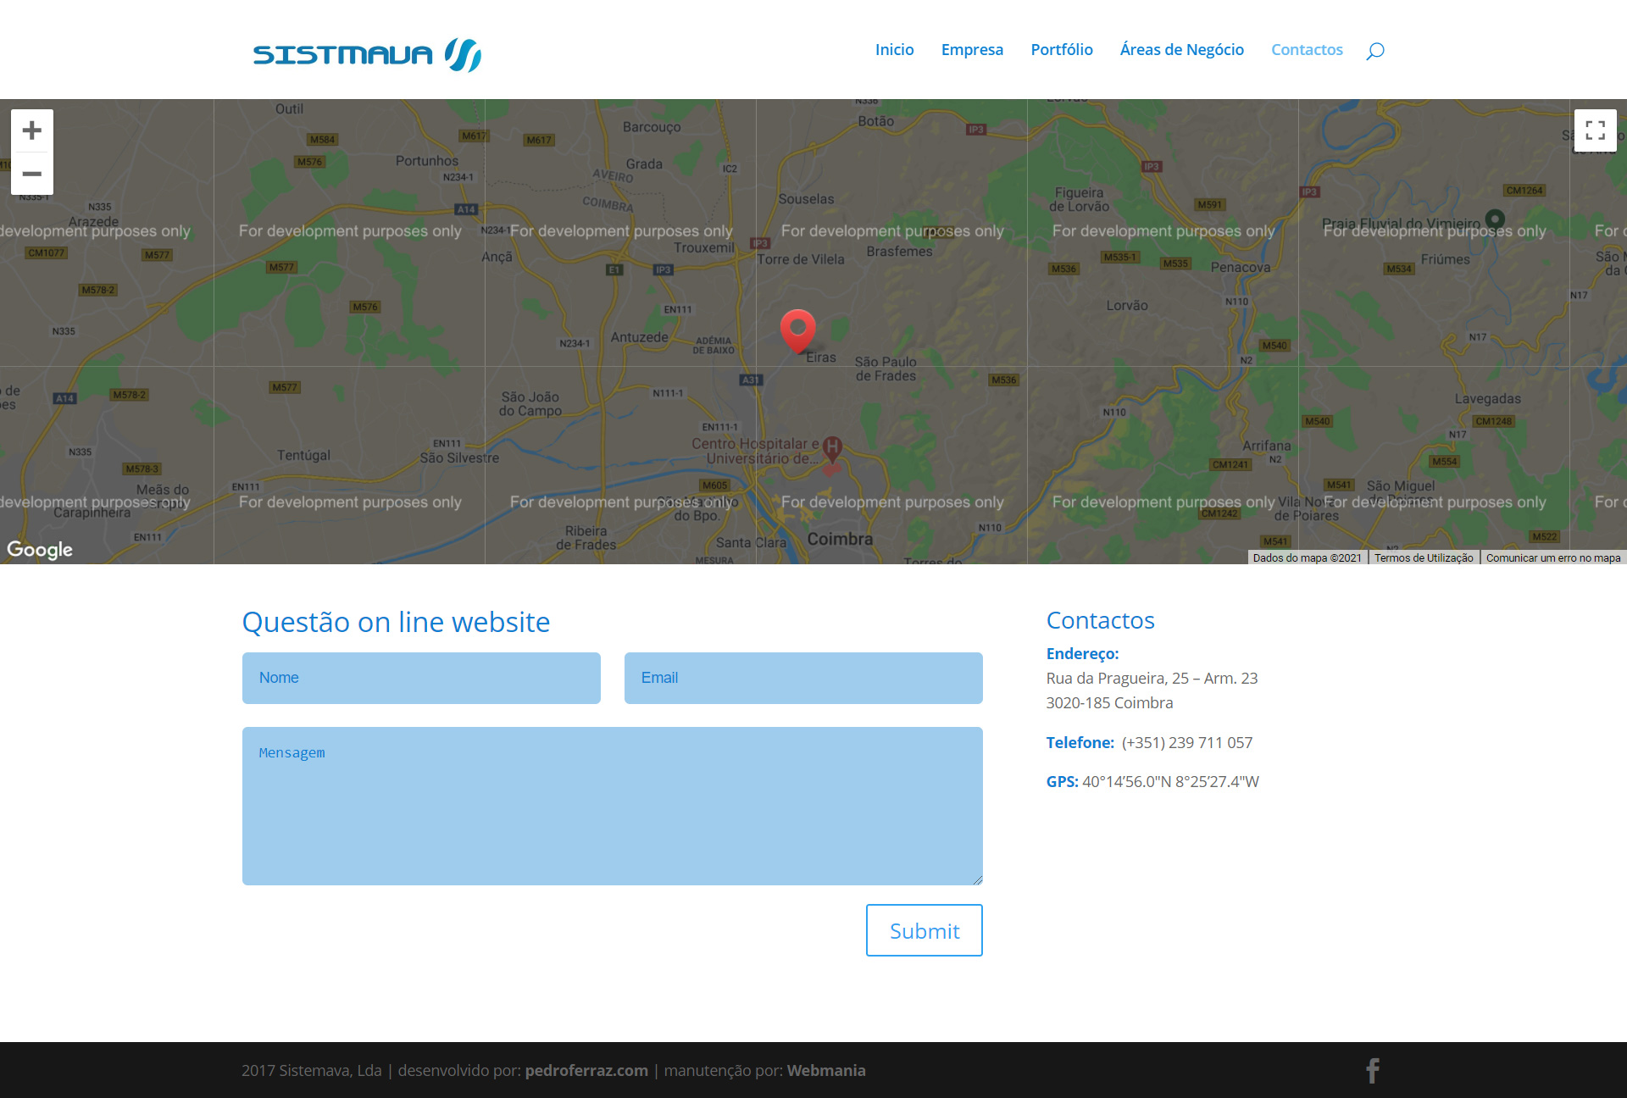Screen dimensions: 1627x1098
Task: Click the map zoom out minus button
Action: pyautogui.click(x=32, y=174)
